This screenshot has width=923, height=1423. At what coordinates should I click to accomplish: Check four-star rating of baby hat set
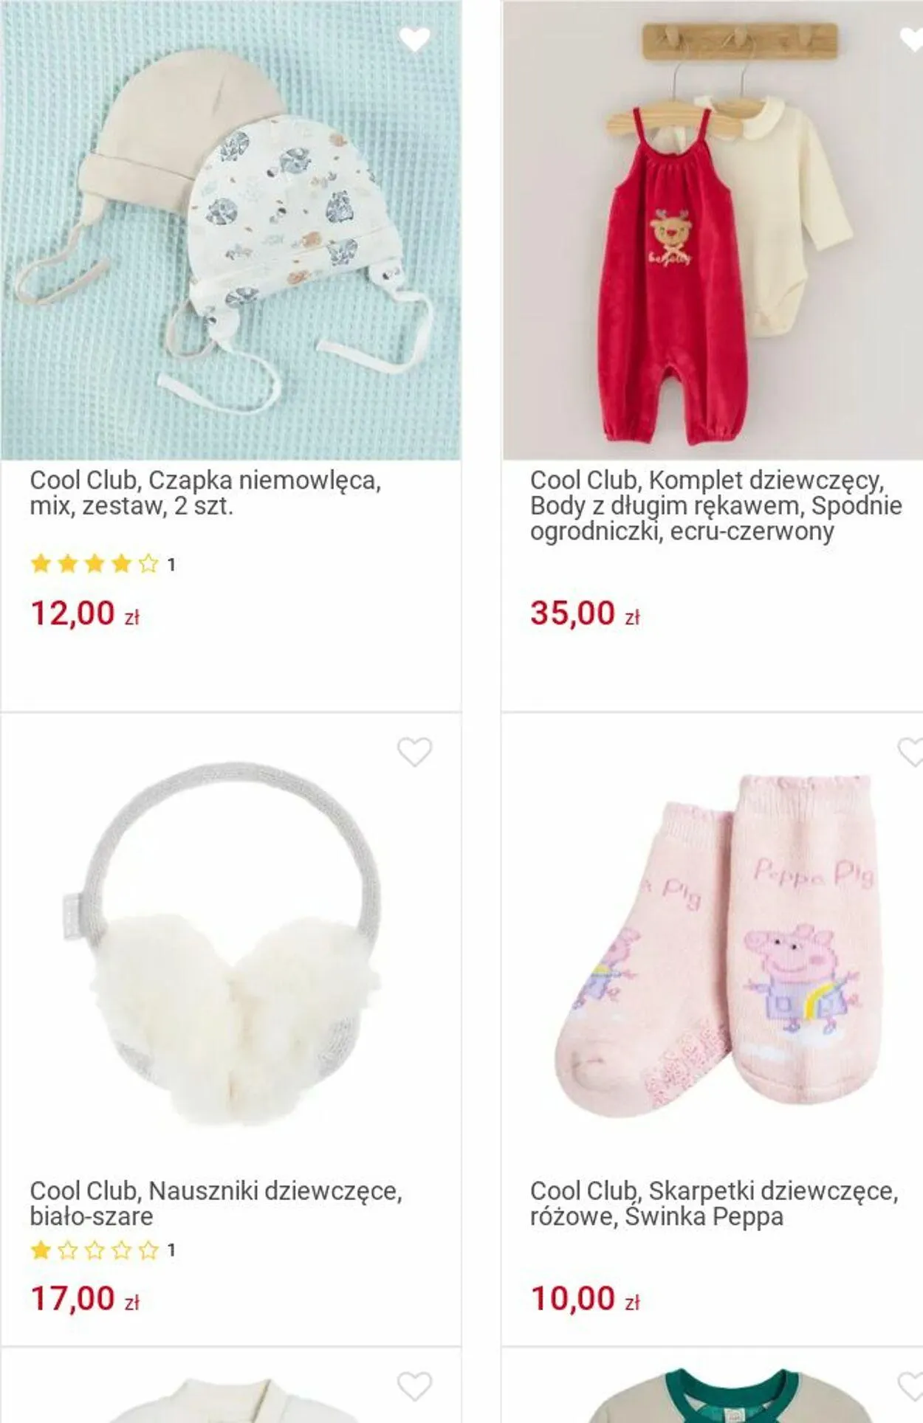tap(103, 565)
